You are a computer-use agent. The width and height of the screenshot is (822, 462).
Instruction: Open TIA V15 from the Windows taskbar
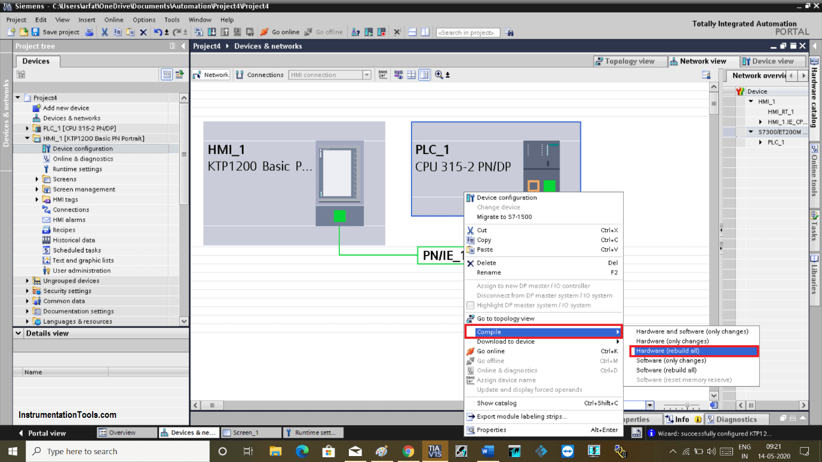434,451
